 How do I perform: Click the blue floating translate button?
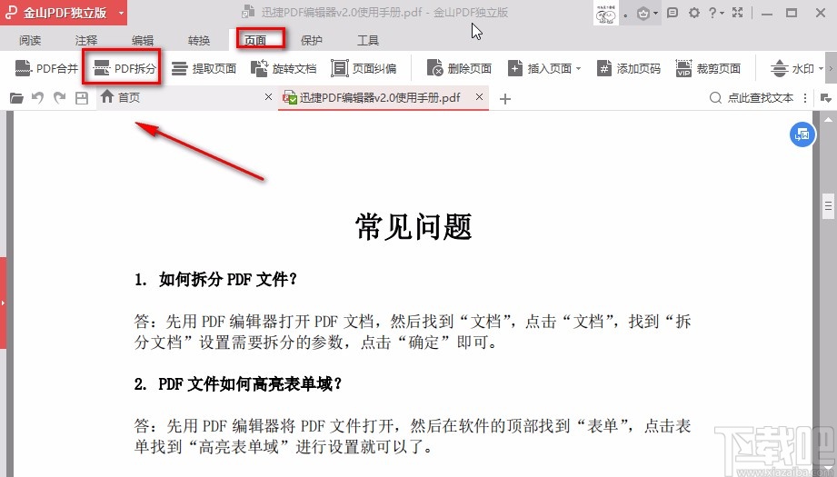click(802, 134)
